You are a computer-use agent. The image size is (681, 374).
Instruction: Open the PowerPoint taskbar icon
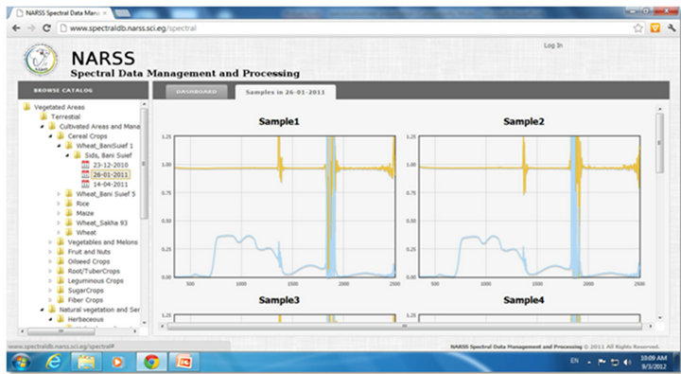183,362
